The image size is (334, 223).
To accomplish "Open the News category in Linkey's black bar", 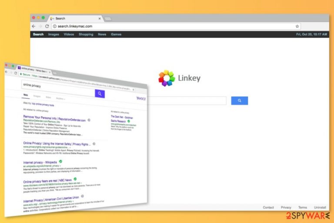I will tap(102, 34).
